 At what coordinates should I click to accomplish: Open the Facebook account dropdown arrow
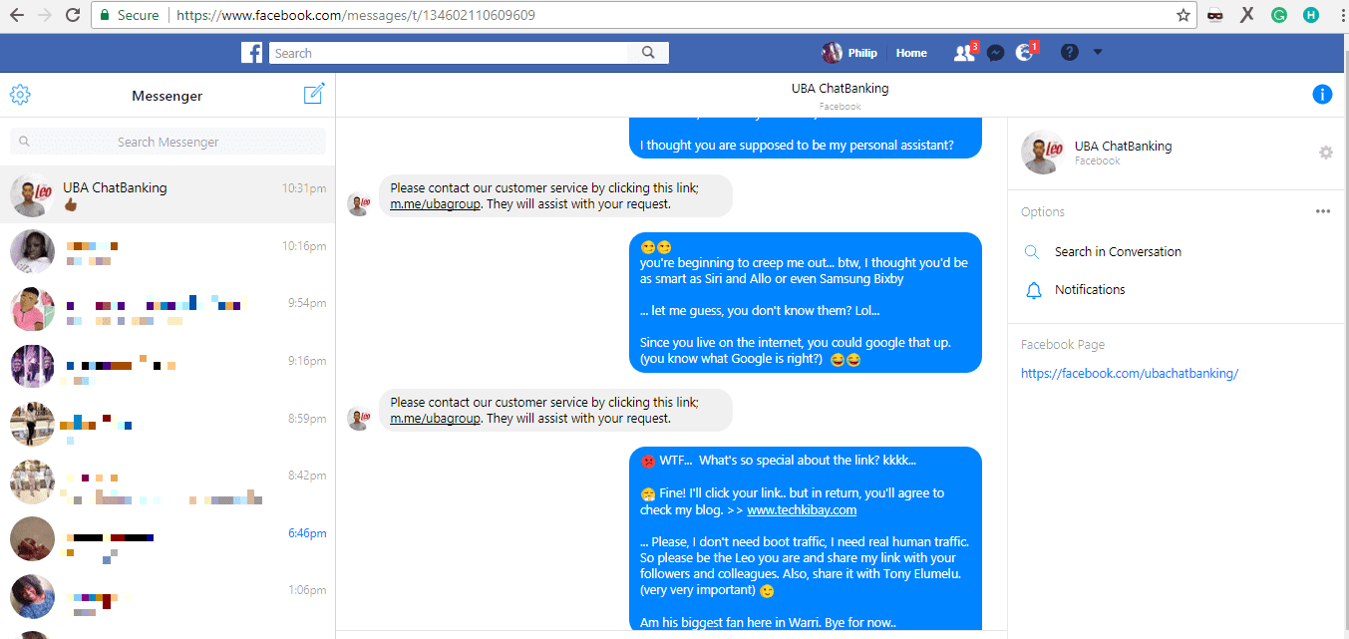click(1098, 53)
